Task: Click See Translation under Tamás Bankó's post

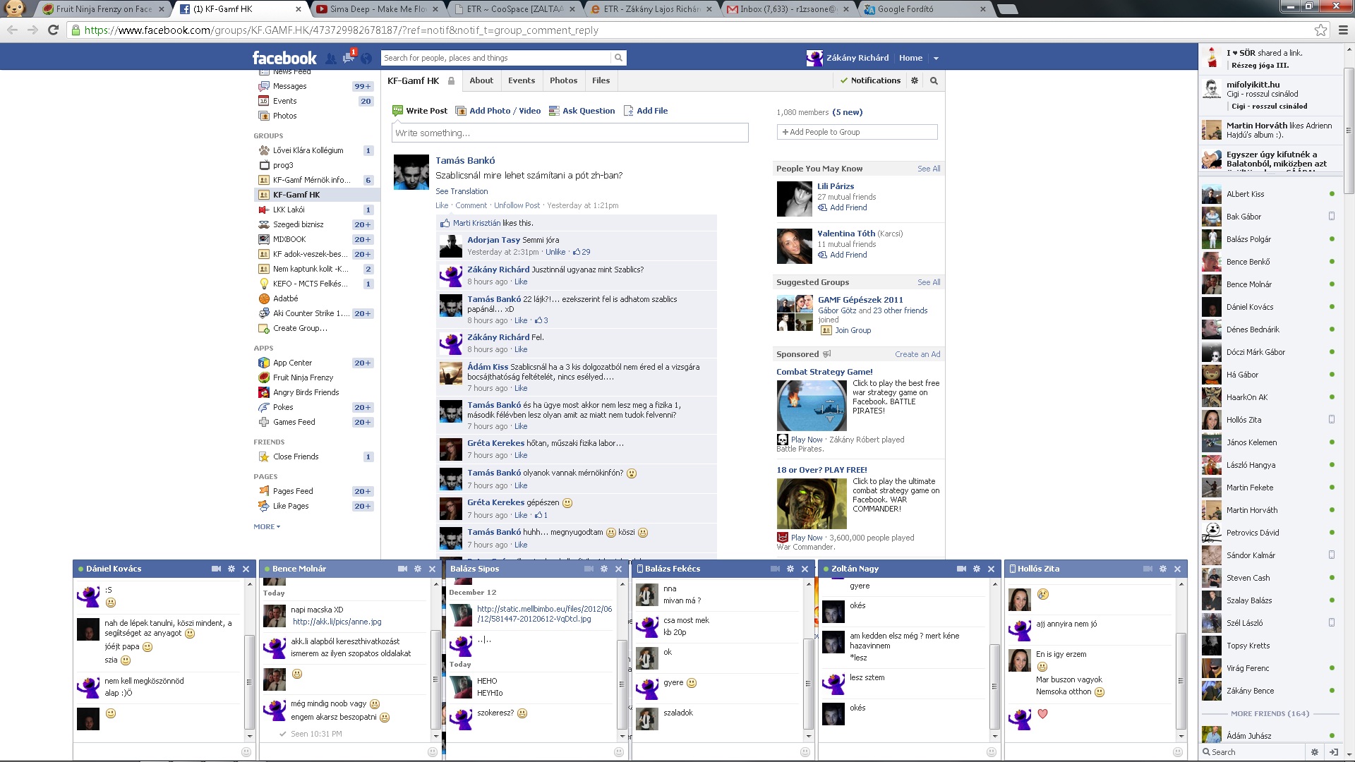Action: point(462,191)
